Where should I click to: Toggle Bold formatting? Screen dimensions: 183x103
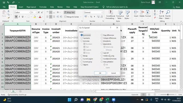[x=16, y=17]
